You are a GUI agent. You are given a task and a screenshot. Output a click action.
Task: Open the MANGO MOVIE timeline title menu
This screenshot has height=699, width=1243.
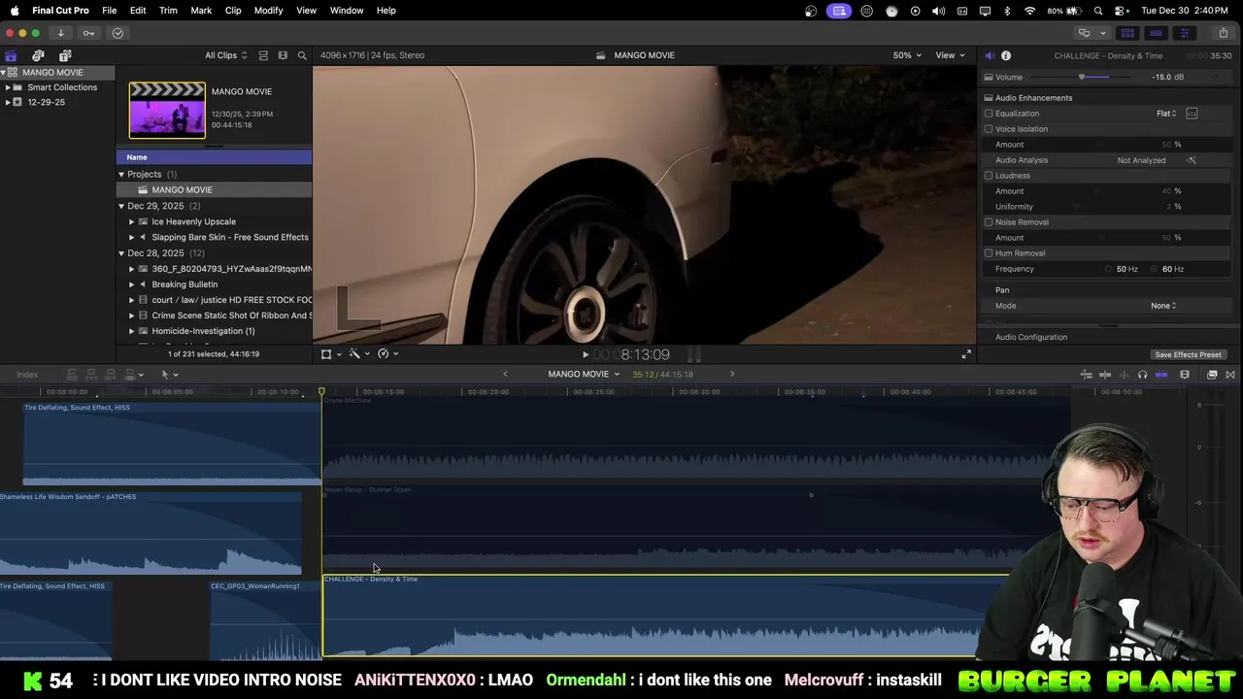[x=584, y=375]
